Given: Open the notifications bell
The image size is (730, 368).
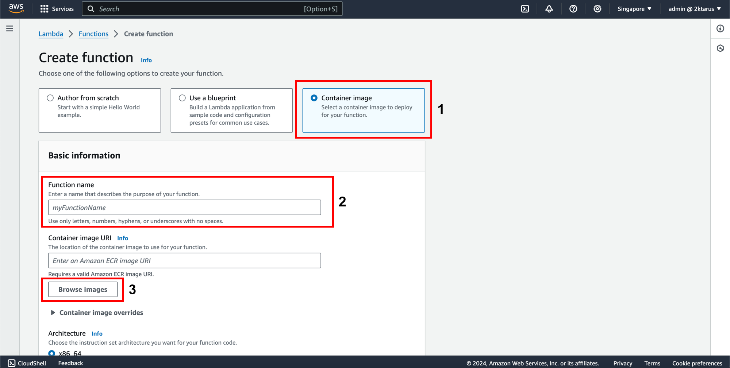Looking at the screenshot, I should coord(549,9).
